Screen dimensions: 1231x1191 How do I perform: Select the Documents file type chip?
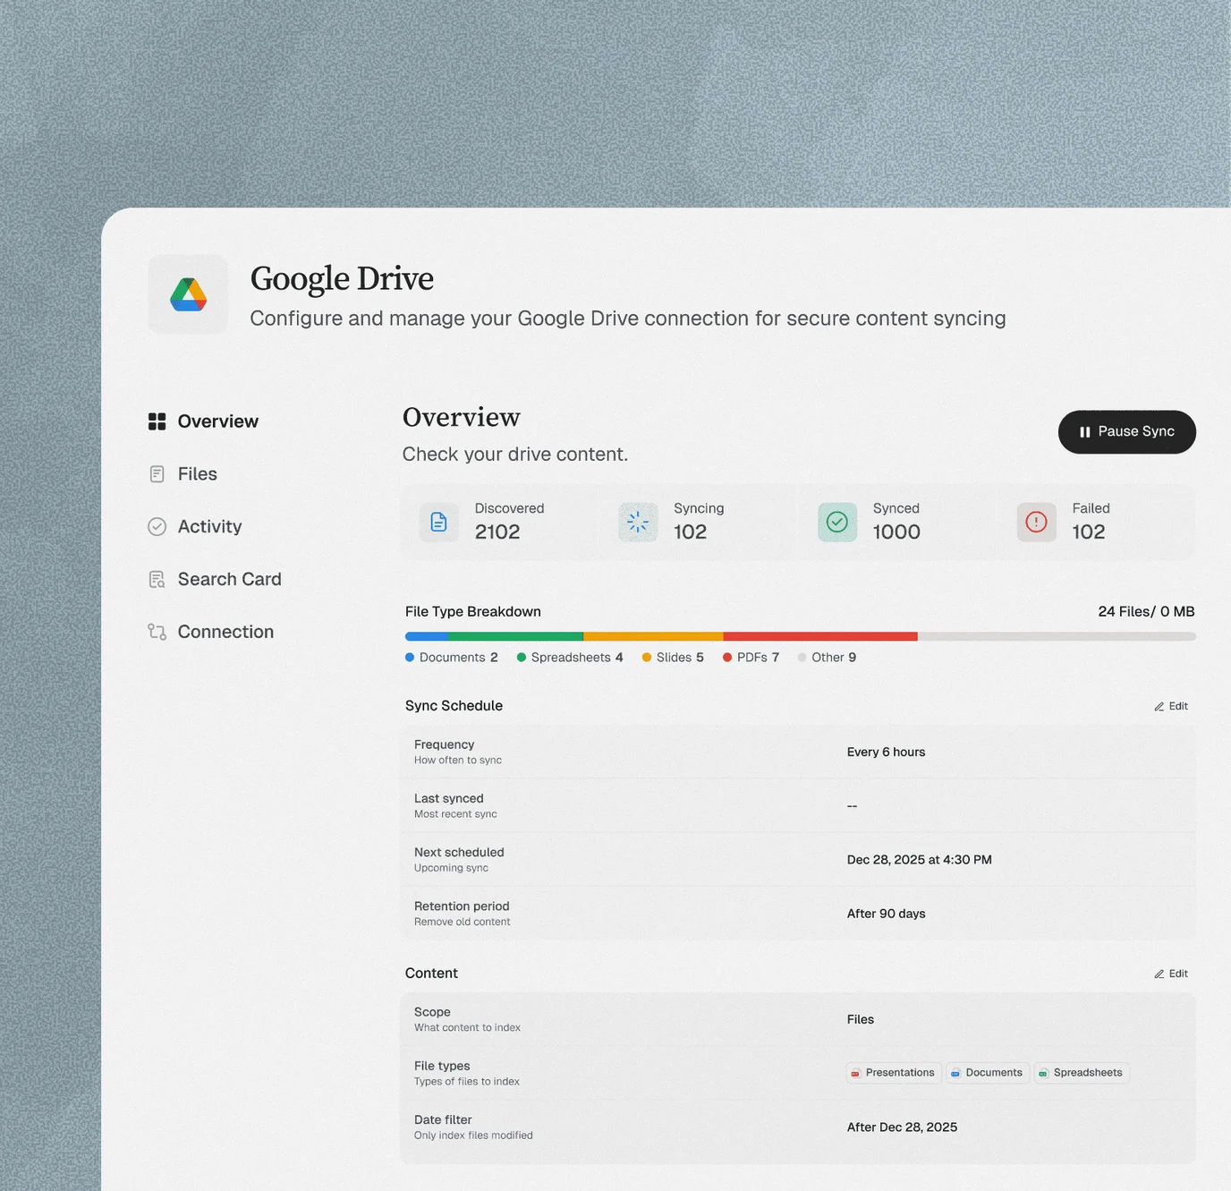(988, 1073)
